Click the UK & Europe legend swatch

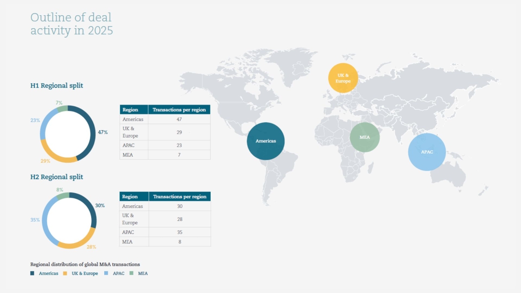click(65, 273)
